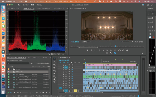Select the Selection tool arrow

pos(54,59)
